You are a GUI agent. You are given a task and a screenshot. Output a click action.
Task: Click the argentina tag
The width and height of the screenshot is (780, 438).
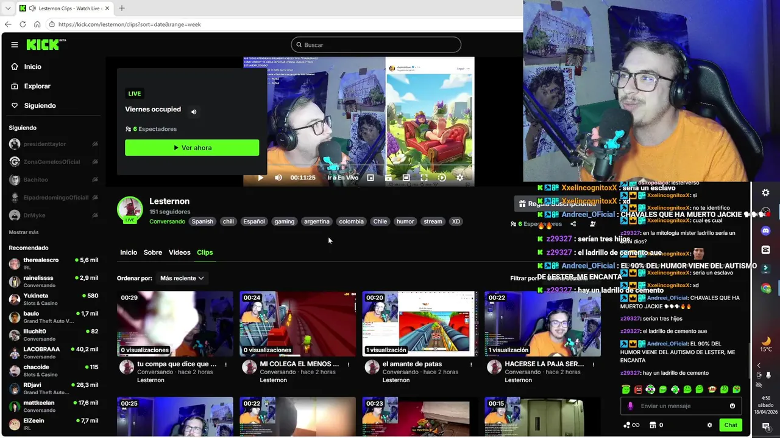pos(317,221)
